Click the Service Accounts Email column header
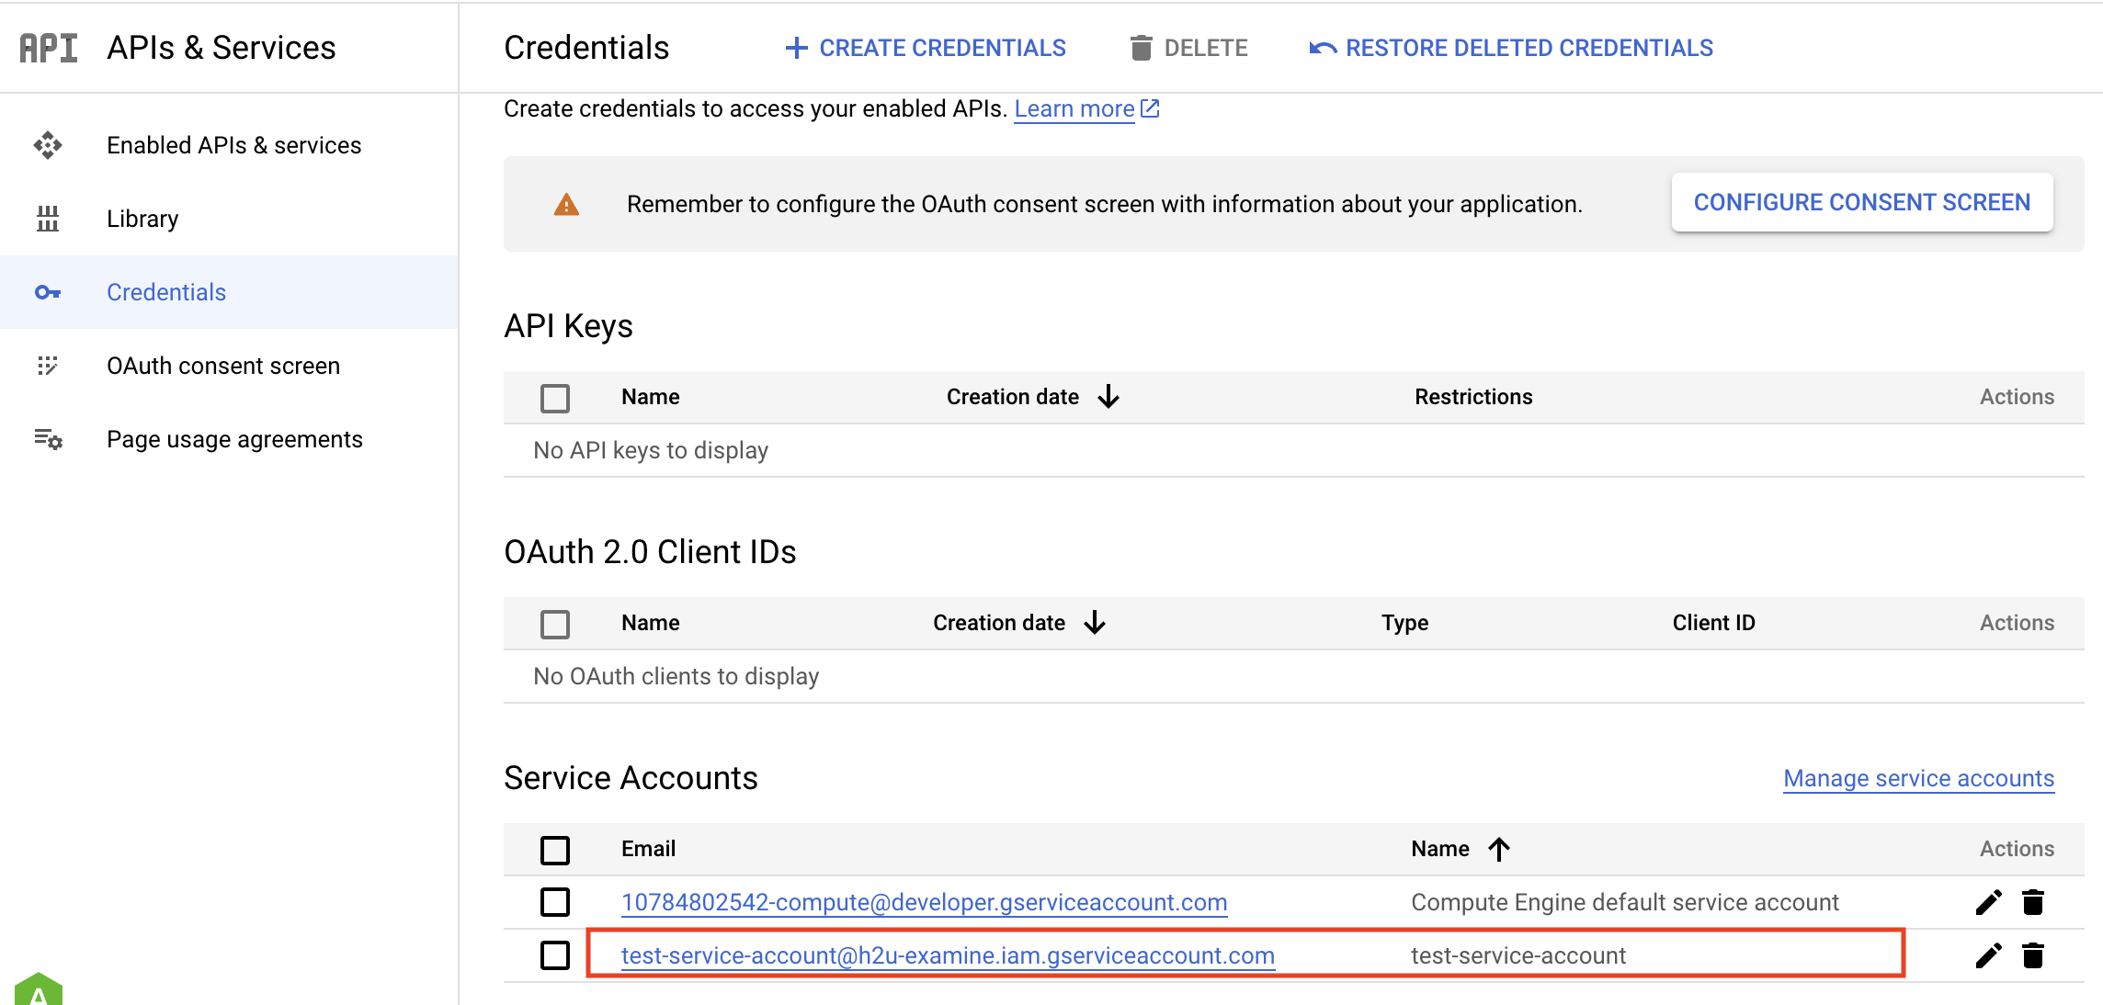This screenshot has width=2103, height=1005. point(648,849)
